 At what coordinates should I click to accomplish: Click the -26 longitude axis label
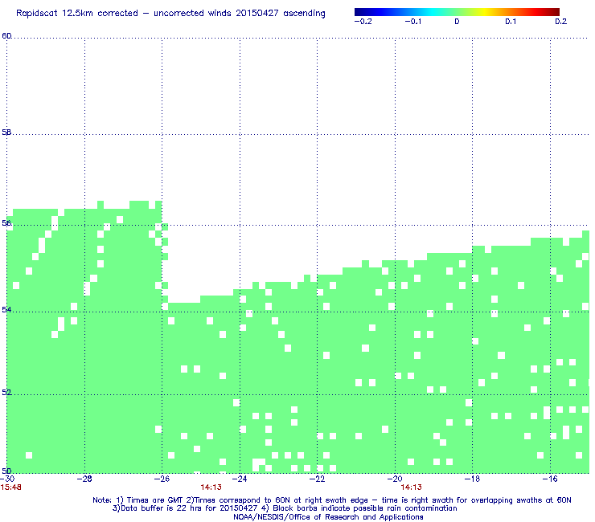(162, 479)
